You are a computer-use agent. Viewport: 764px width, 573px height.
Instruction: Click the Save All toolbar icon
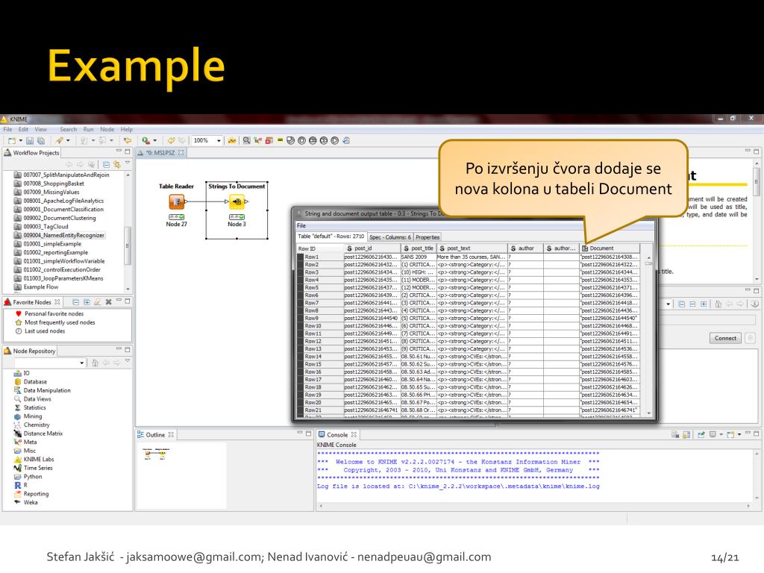[41, 141]
